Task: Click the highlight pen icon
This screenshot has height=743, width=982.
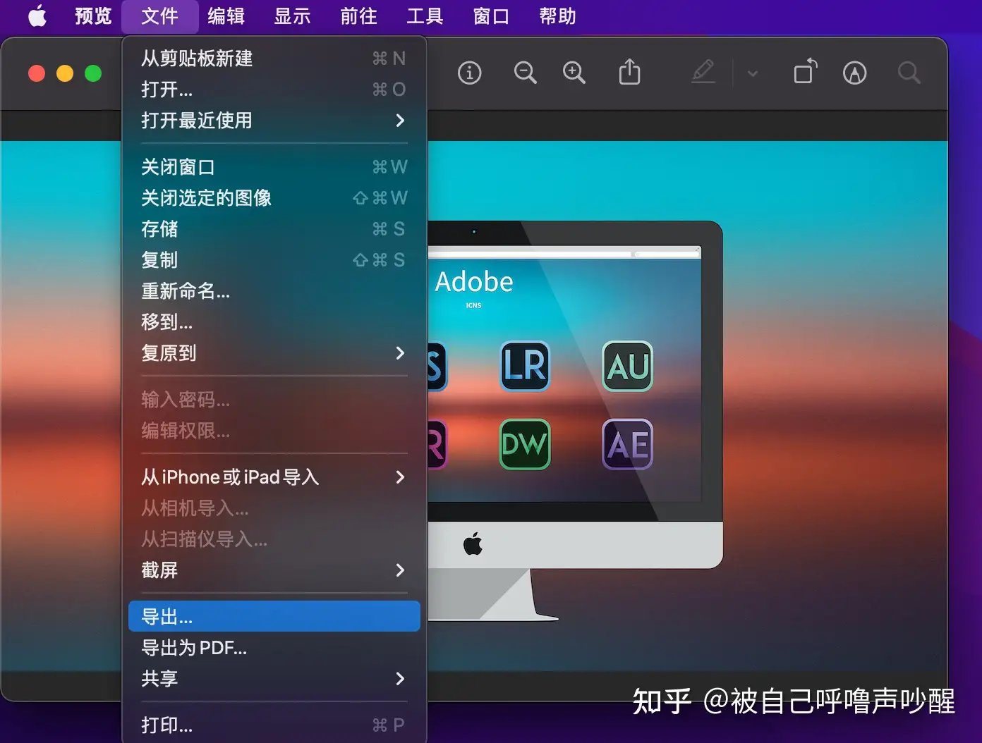Action: [703, 72]
